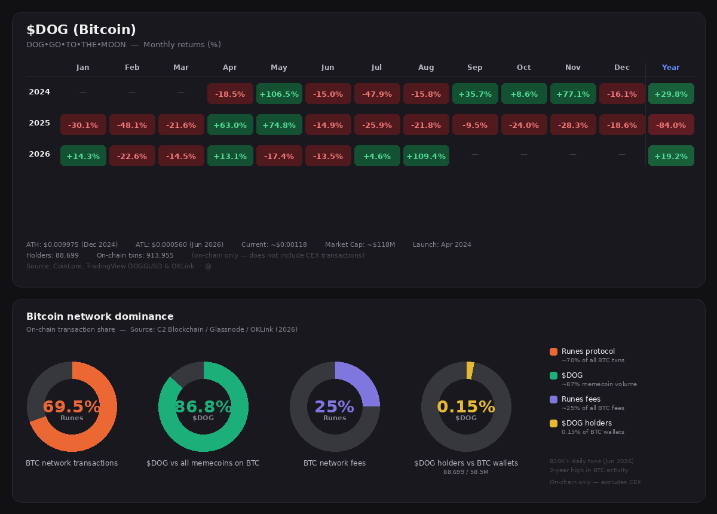The height and width of the screenshot is (514, 717).
Task: Click the +19.2% 2026 yearly return cell
Action: tap(671, 156)
